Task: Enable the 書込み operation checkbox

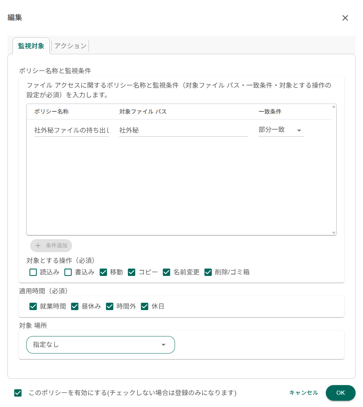Action: [x=68, y=272]
